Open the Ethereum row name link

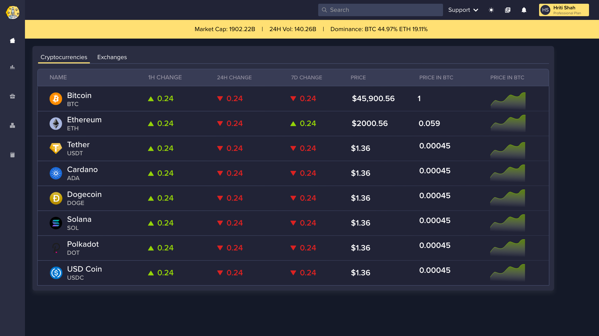pos(84,120)
